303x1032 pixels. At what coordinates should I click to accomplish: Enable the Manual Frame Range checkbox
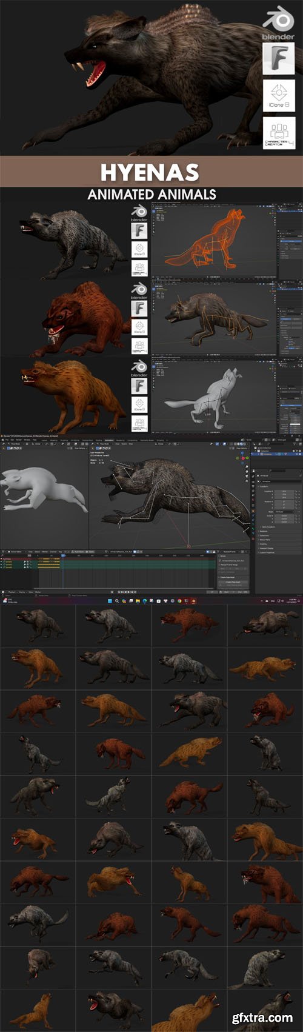[x=219, y=565]
